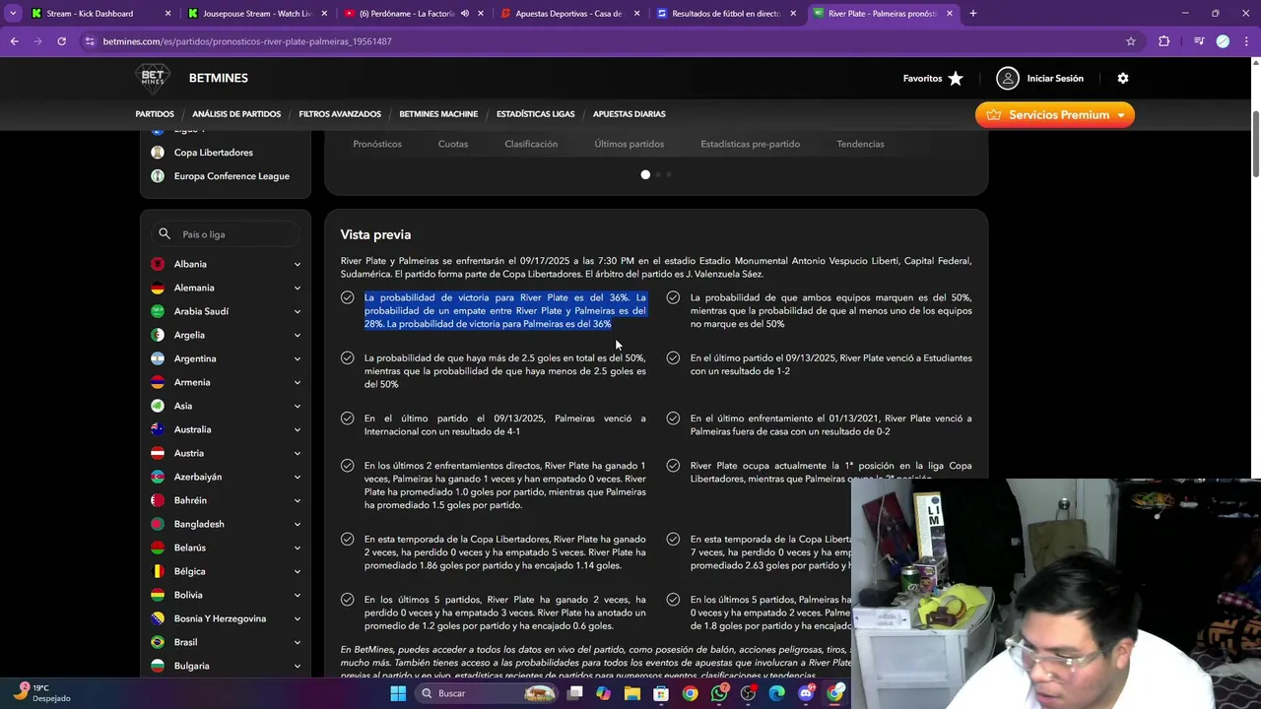1261x709 pixels.
Task: Click the browser address bar URL
Action: pos(247,41)
